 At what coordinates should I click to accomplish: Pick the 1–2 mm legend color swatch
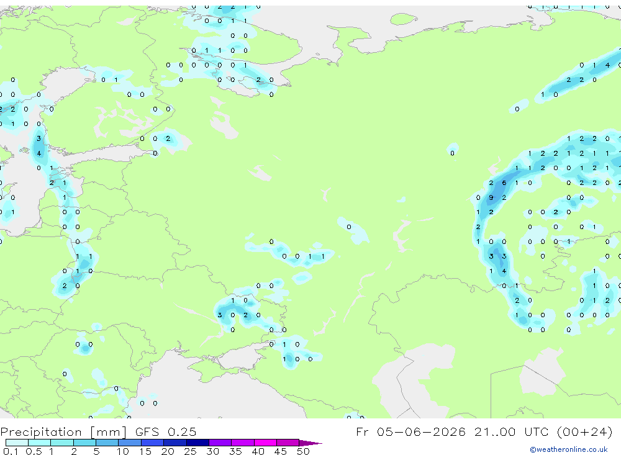(x=62, y=443)
